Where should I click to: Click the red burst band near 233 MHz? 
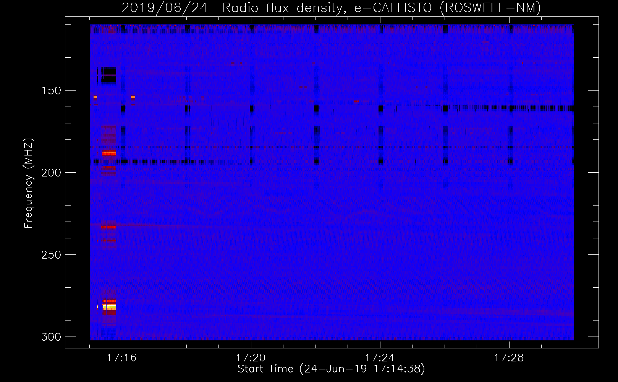tap(109, 227)
